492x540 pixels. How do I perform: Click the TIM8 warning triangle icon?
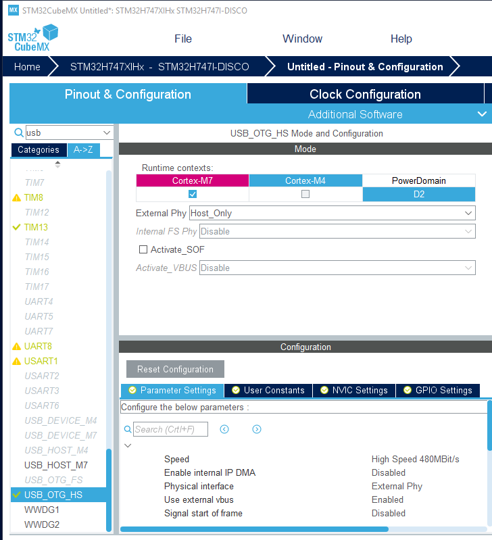(16, 197)
